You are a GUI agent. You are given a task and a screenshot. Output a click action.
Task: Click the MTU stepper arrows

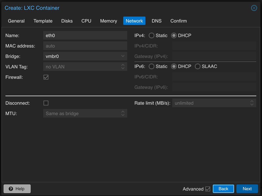[123, 113]
